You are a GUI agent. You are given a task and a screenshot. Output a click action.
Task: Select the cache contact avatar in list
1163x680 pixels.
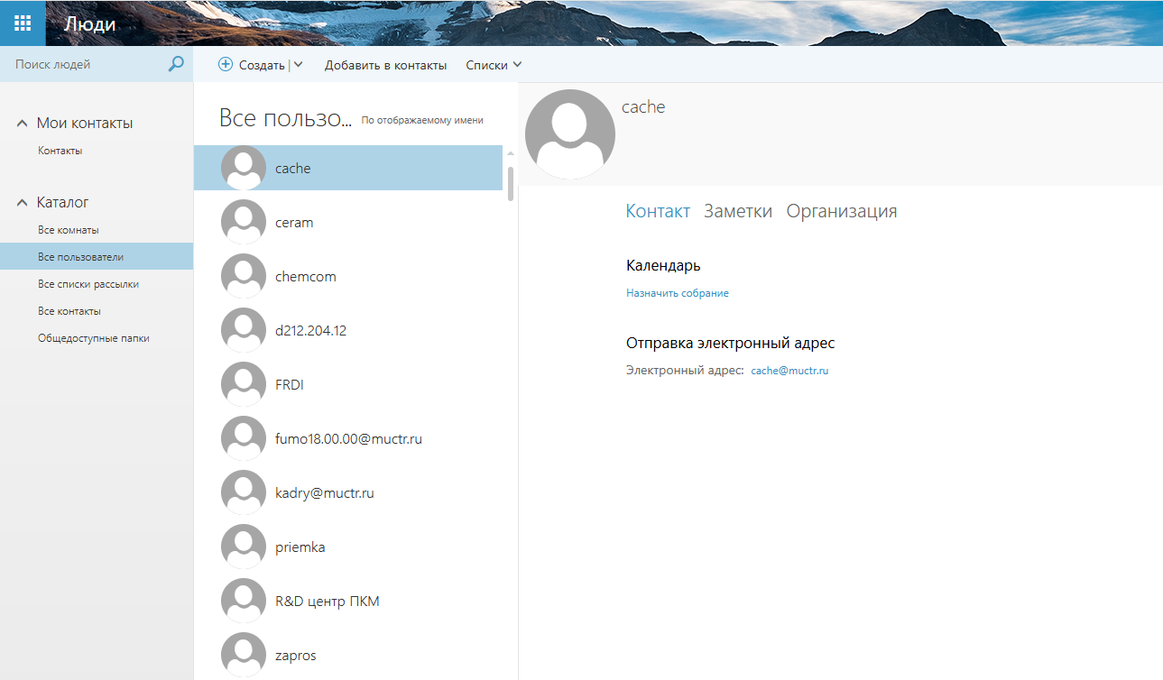244,168
